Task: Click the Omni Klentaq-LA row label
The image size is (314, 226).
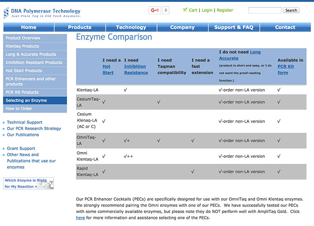Action: pyautogui.click(x=88, y=156)
